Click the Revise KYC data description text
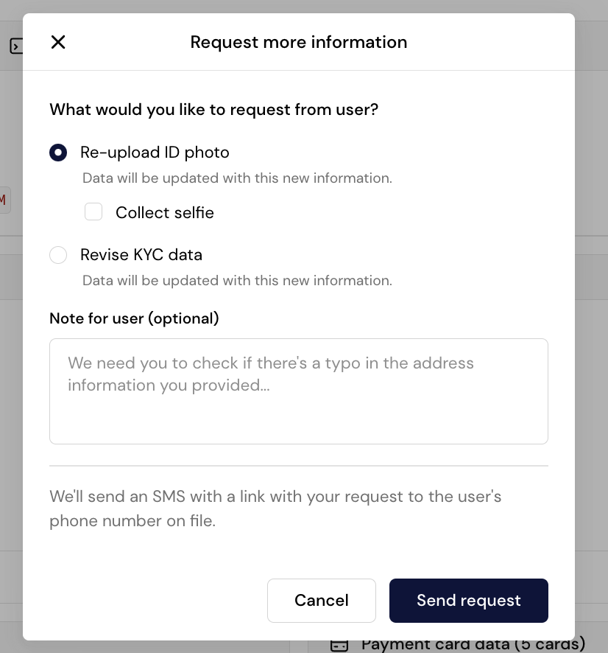The height and width of the screenshot is (653, 608). tap(237, 281)
